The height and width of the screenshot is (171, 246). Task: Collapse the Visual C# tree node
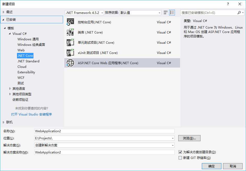point(10,34)
